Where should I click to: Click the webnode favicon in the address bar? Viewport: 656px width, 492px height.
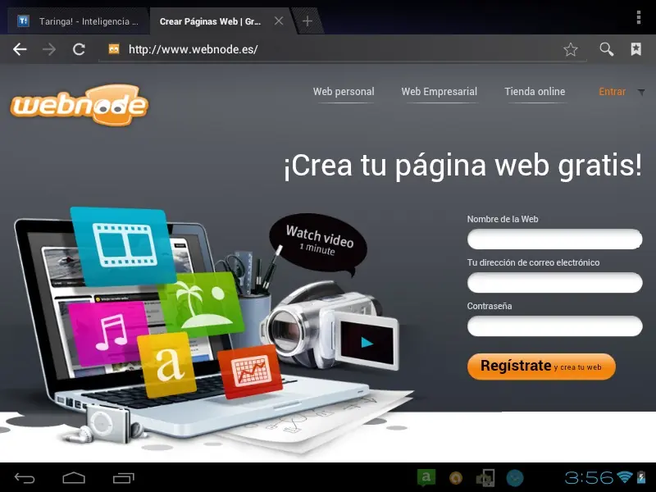tap(114, 49)
